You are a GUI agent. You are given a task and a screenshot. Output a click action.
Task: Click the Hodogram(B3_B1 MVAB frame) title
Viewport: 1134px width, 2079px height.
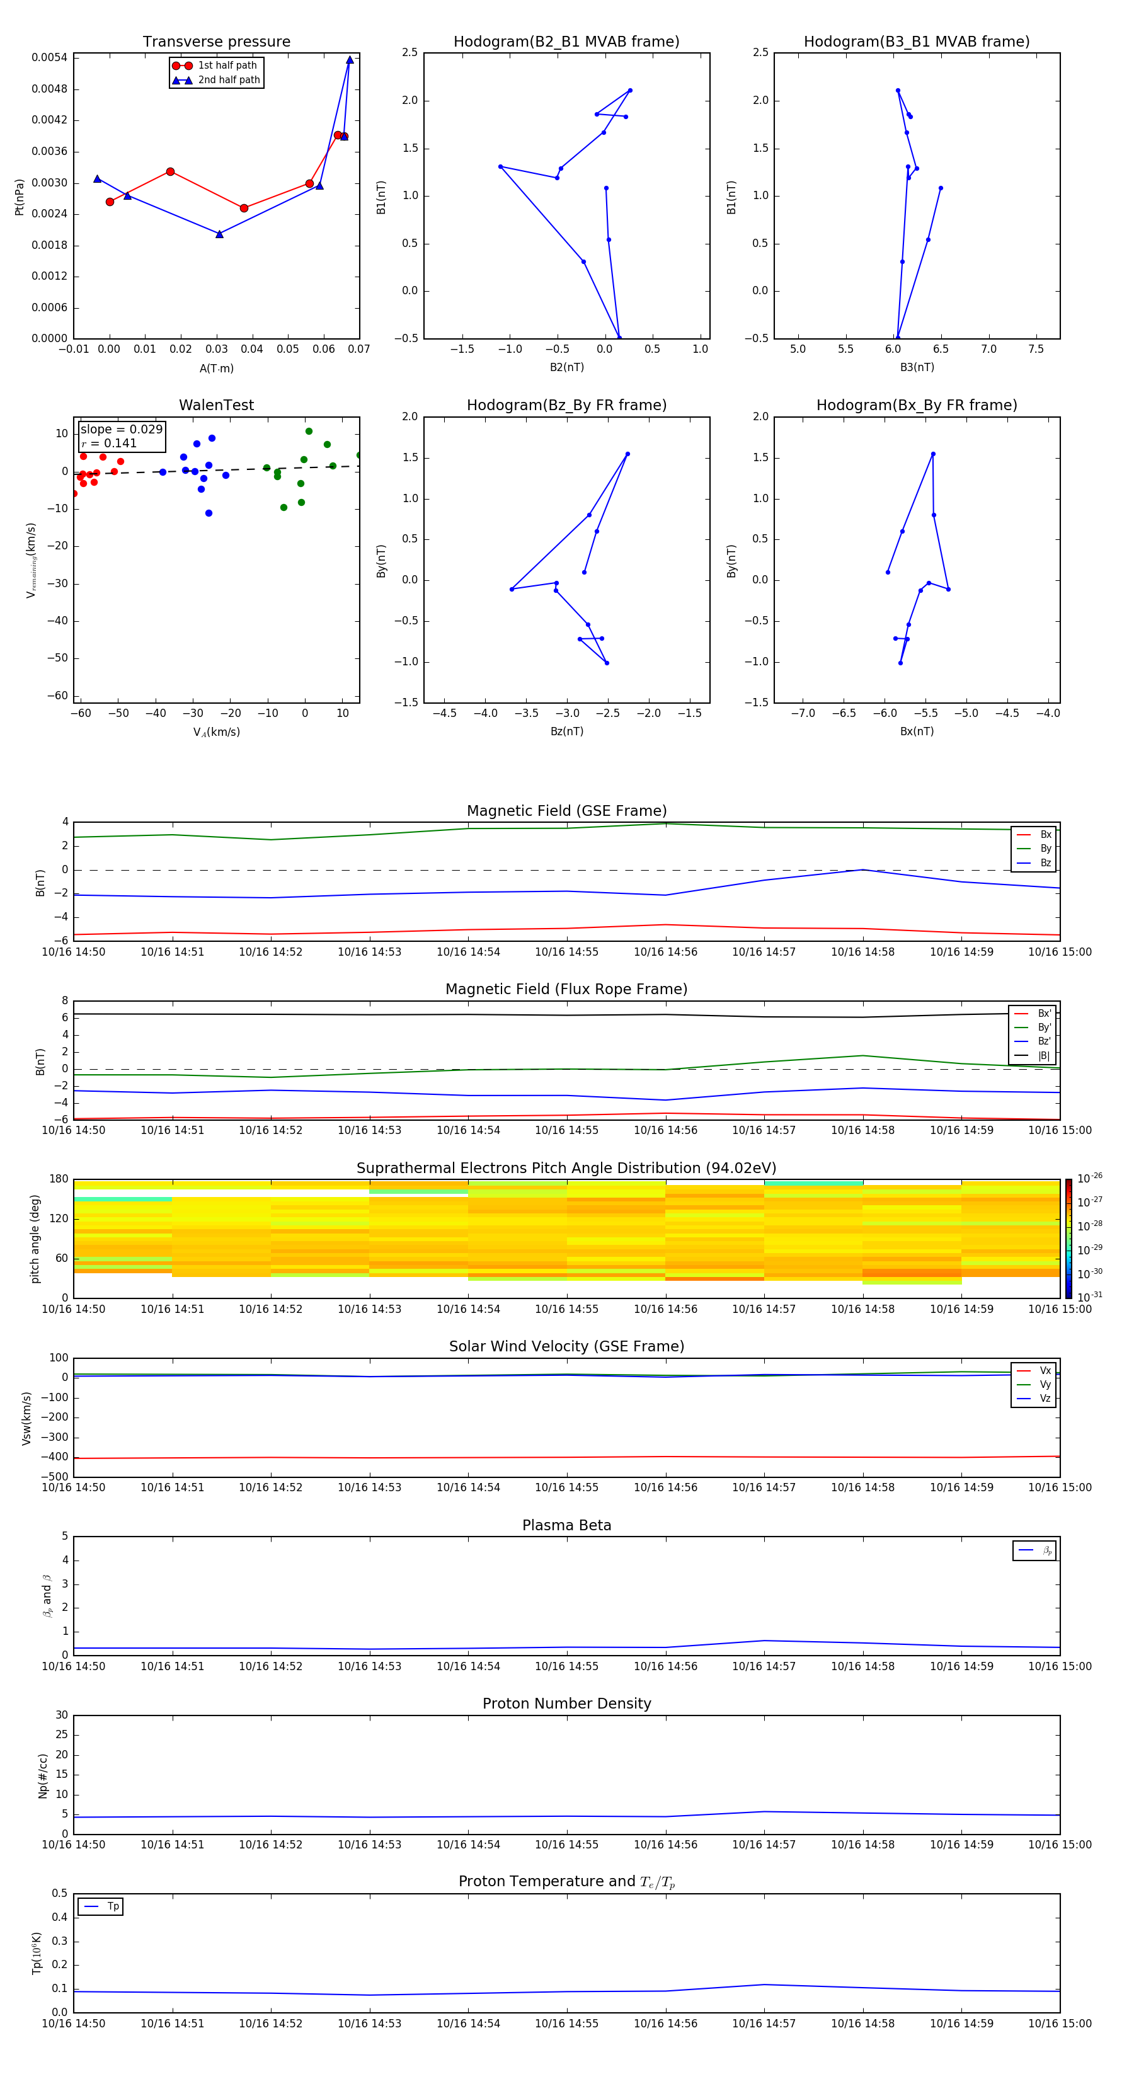click(x=917, y=42)
